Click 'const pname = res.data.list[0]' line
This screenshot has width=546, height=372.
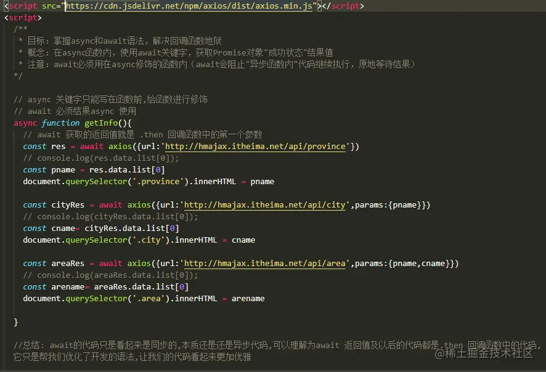(94, 170)
